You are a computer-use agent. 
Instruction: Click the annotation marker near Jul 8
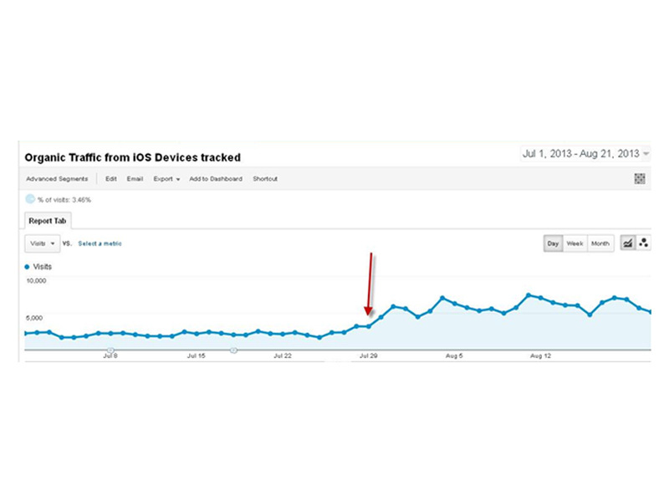point(110,350)
